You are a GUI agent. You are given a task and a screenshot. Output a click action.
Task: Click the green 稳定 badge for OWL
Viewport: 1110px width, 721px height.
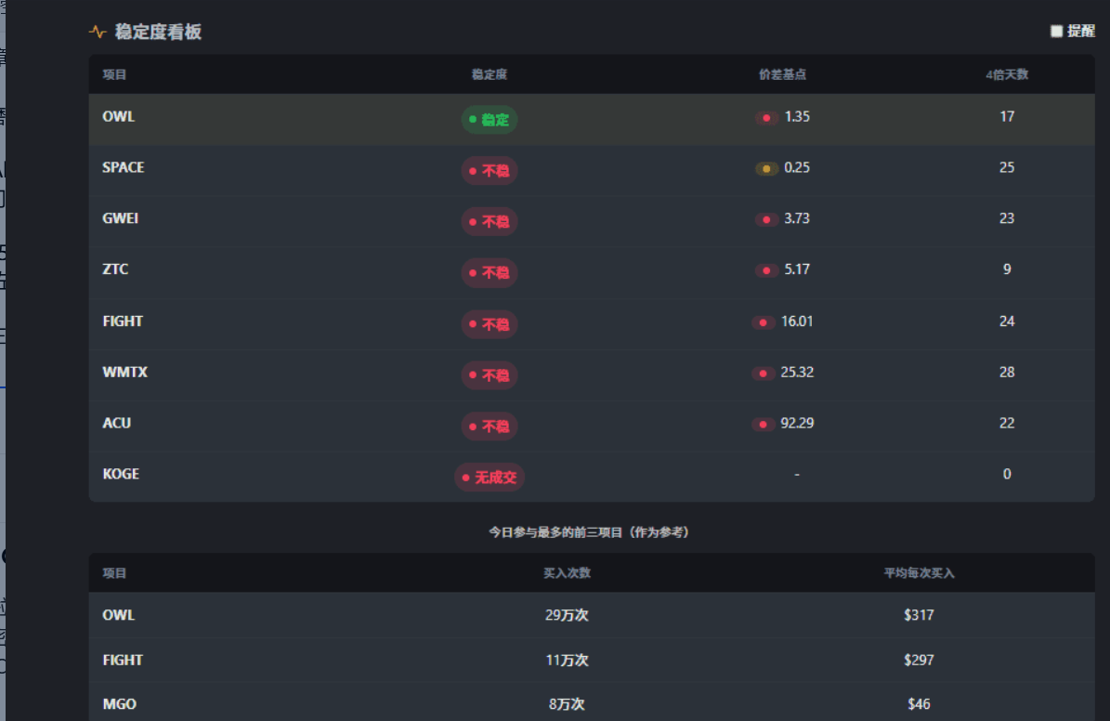pos(490,119)
